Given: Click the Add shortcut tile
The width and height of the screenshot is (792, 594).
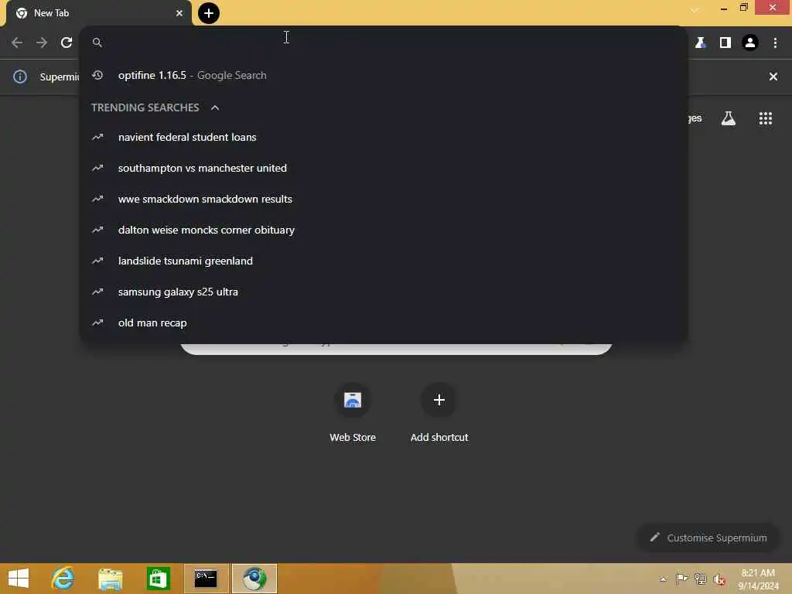Looking at the screenshot, I should pyautogui.click(x=439, y=414).
